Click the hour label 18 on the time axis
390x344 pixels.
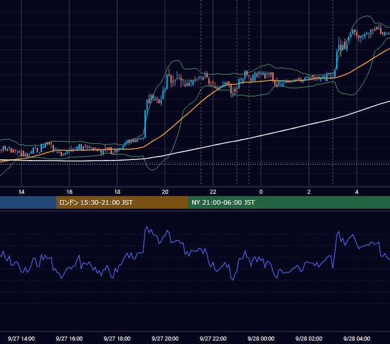tap(117, 192)
